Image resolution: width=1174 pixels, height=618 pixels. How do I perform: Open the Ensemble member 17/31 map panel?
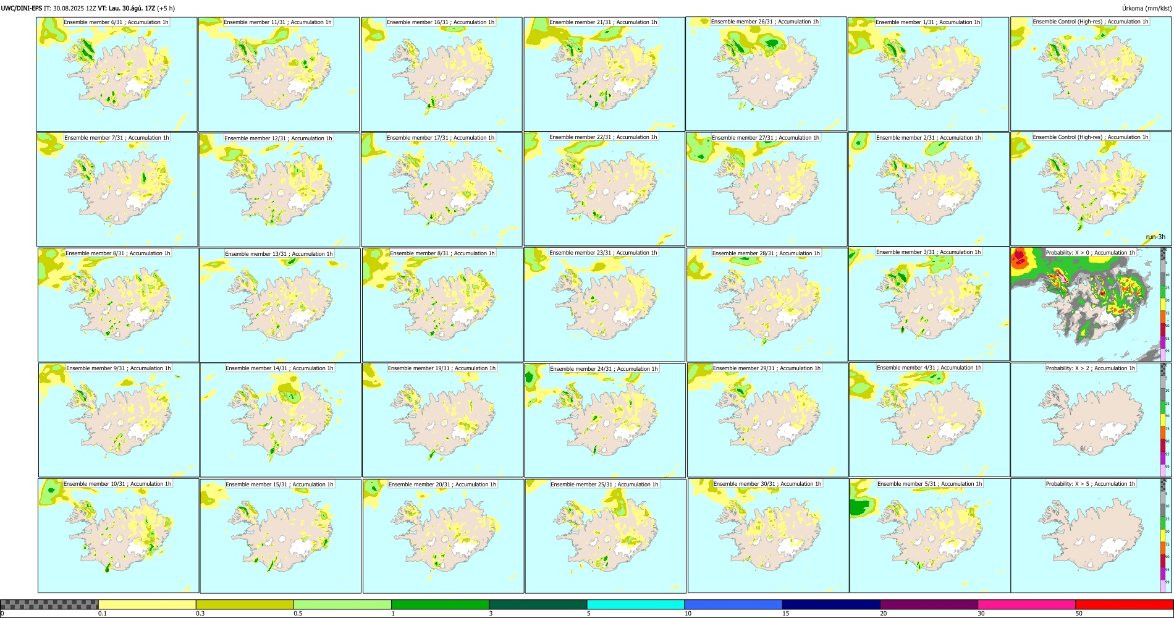[x=442, y=190]
